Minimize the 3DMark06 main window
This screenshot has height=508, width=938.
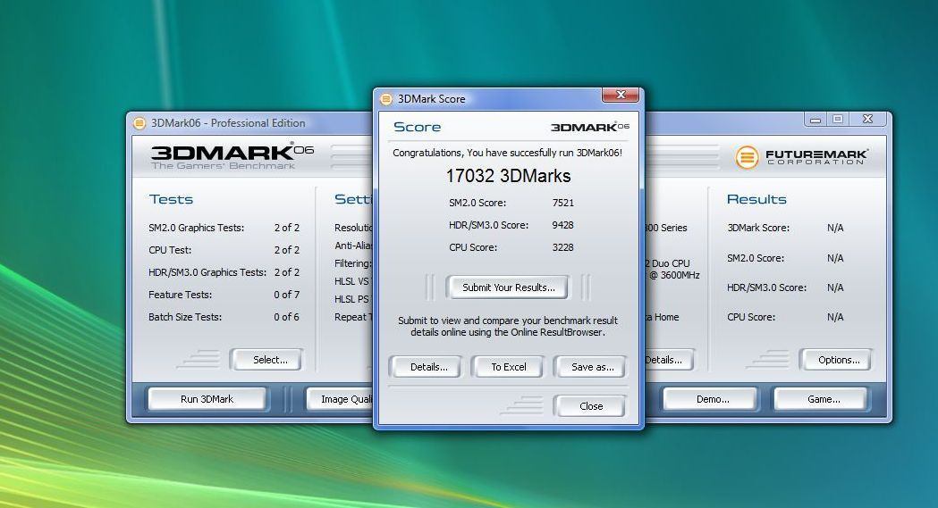pos(815,120)
